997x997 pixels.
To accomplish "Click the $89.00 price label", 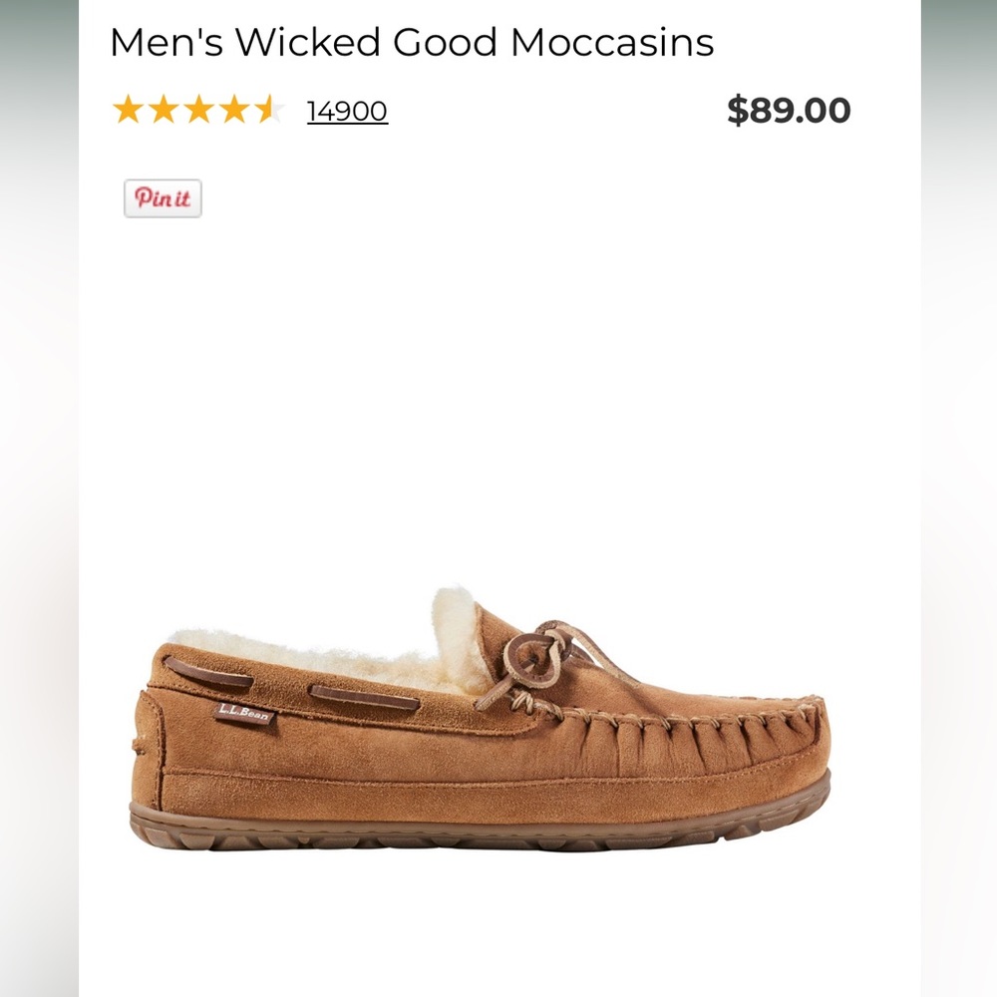I will (x=791, y=110).
